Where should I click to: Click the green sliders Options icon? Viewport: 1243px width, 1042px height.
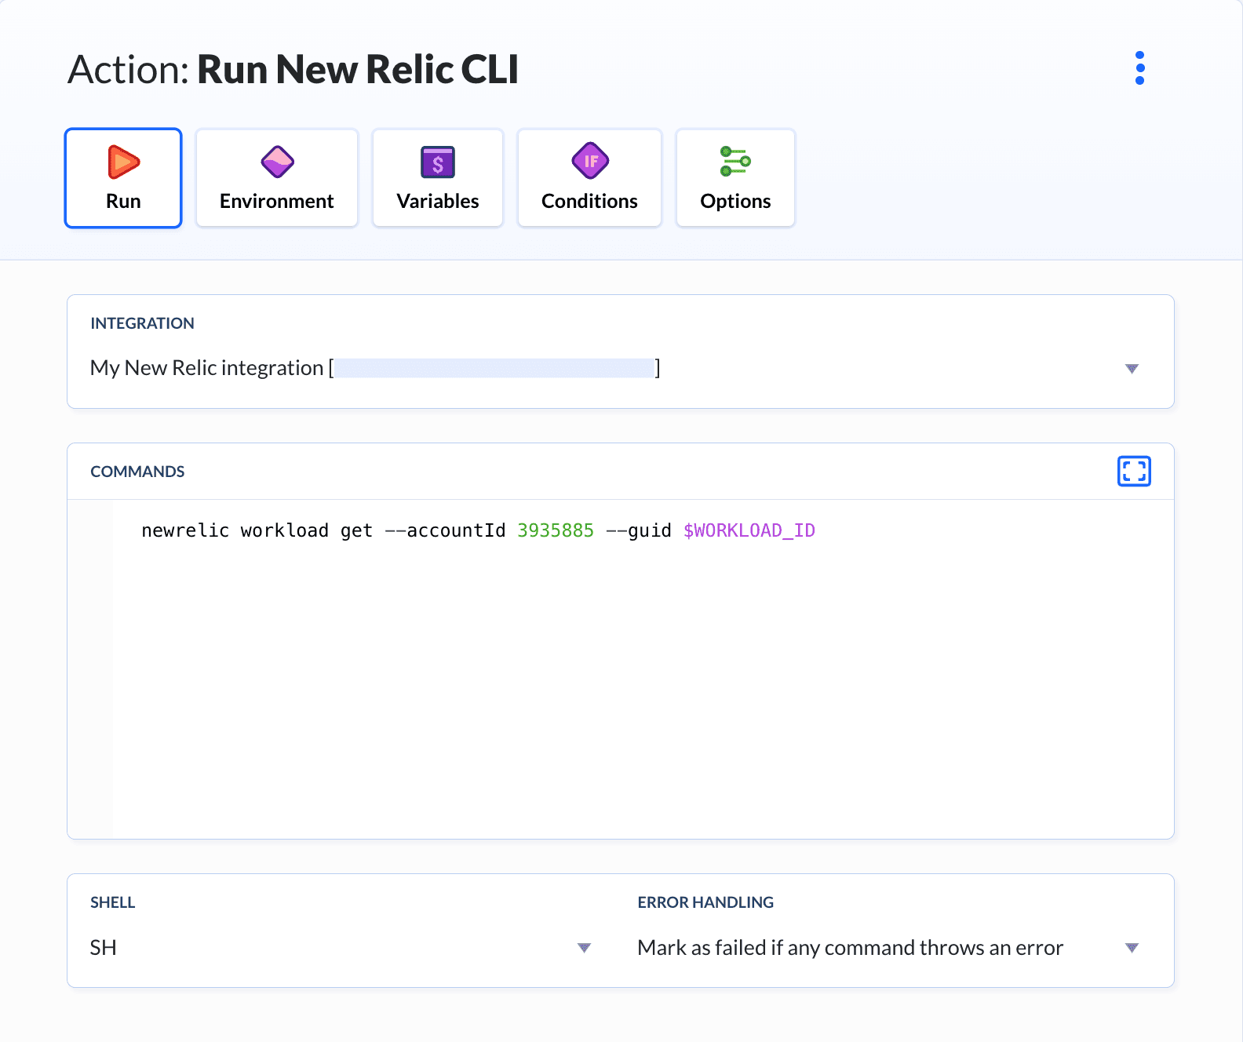coord(735,162)
